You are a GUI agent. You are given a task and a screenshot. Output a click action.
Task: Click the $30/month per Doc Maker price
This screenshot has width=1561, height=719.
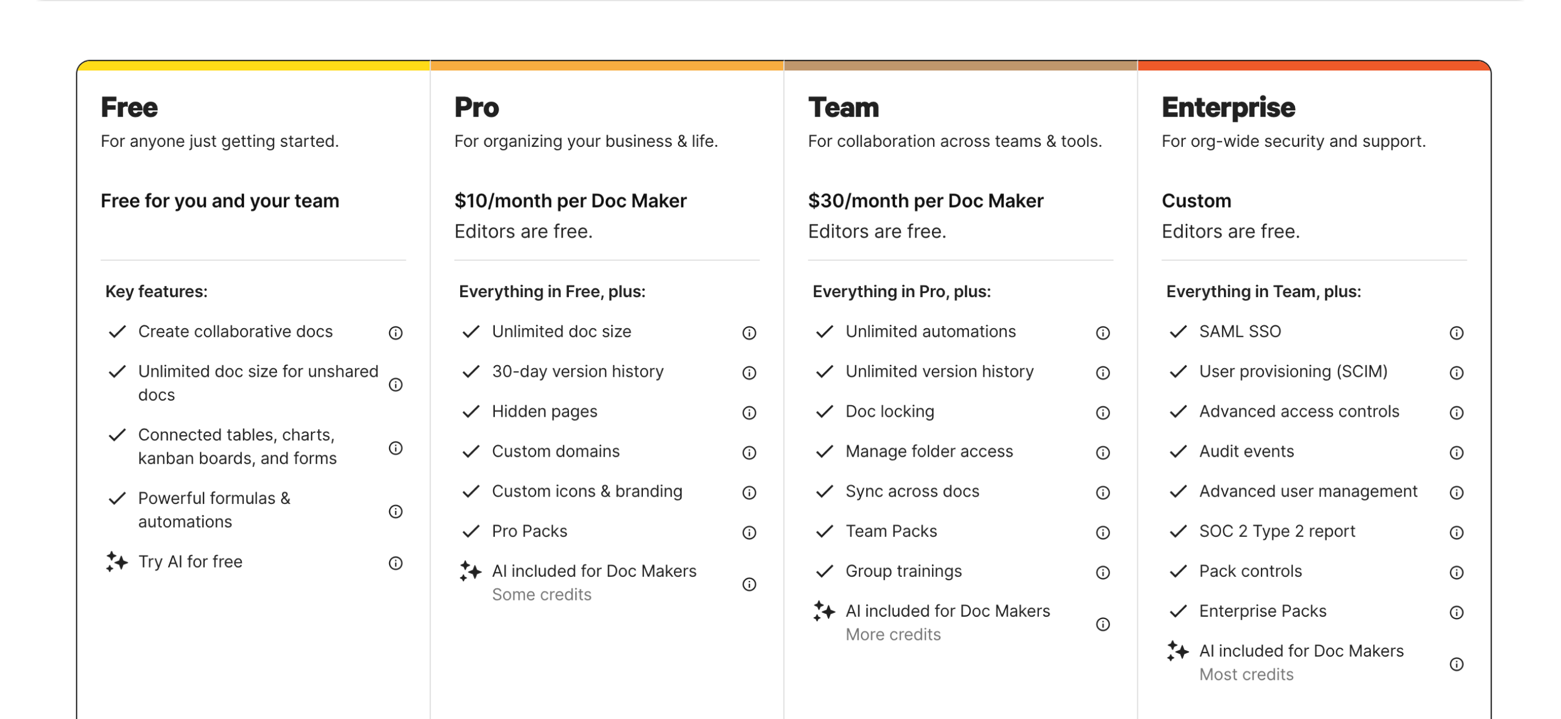point(926,201)
